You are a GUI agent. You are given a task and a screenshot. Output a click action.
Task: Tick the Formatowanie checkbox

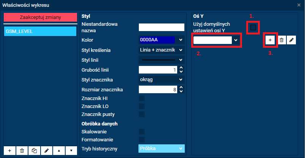[x=141, y=140]
